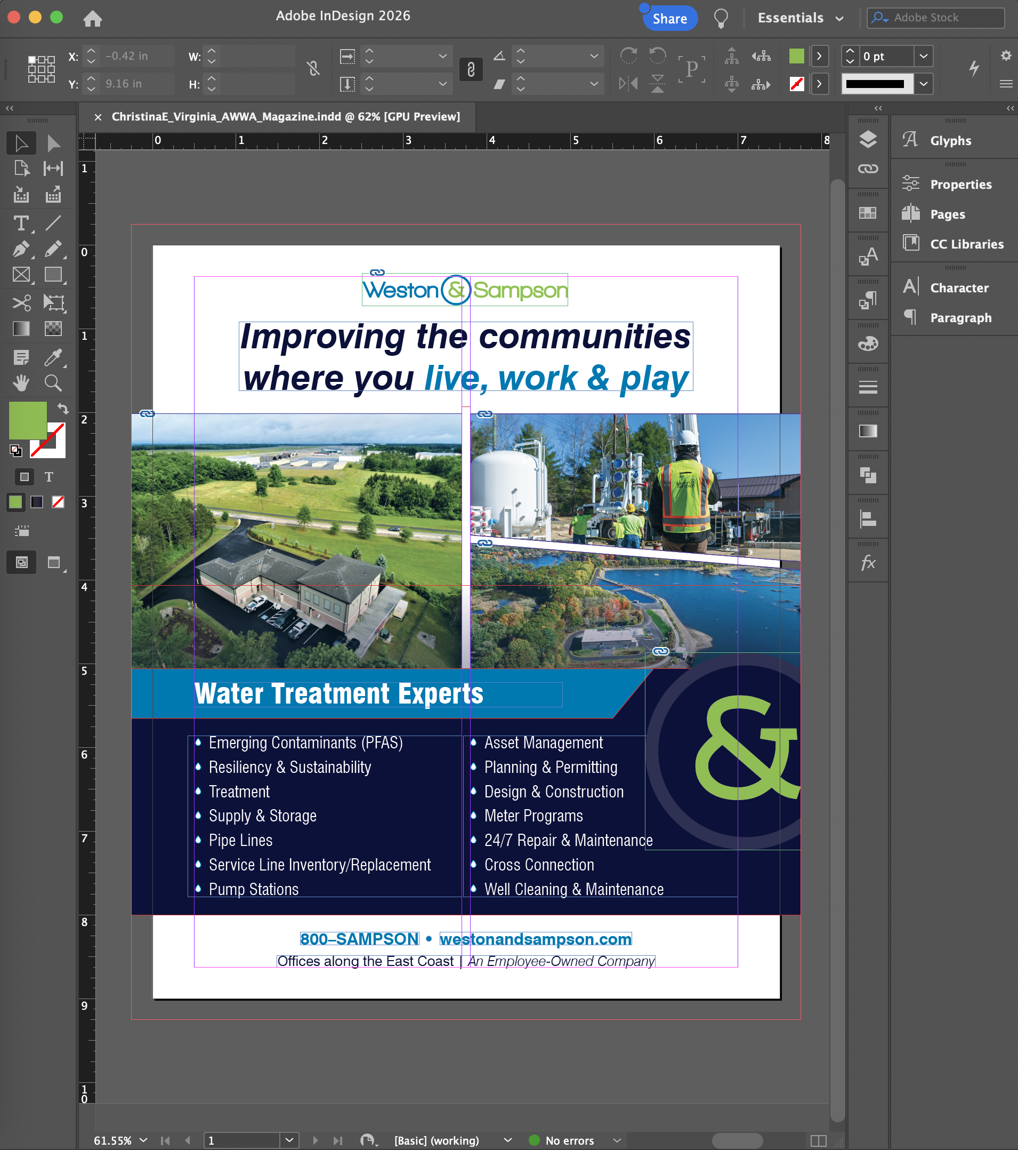
Task: Select the Type tool
Action: [x=21, y=223]
